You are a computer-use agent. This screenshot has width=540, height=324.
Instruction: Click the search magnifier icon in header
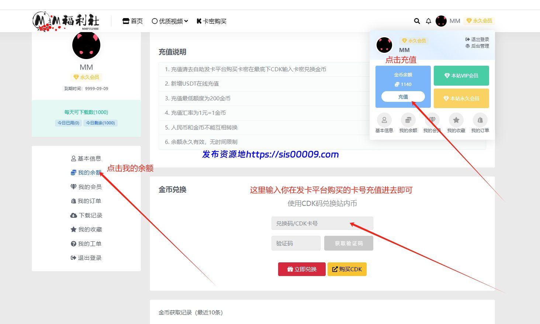tap(417, 21)
